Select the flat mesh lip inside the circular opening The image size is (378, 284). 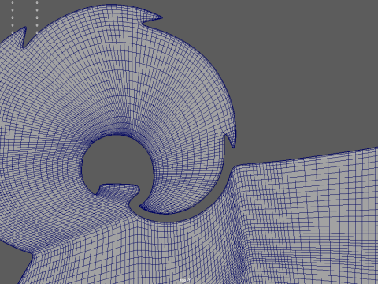coord(118,192)
